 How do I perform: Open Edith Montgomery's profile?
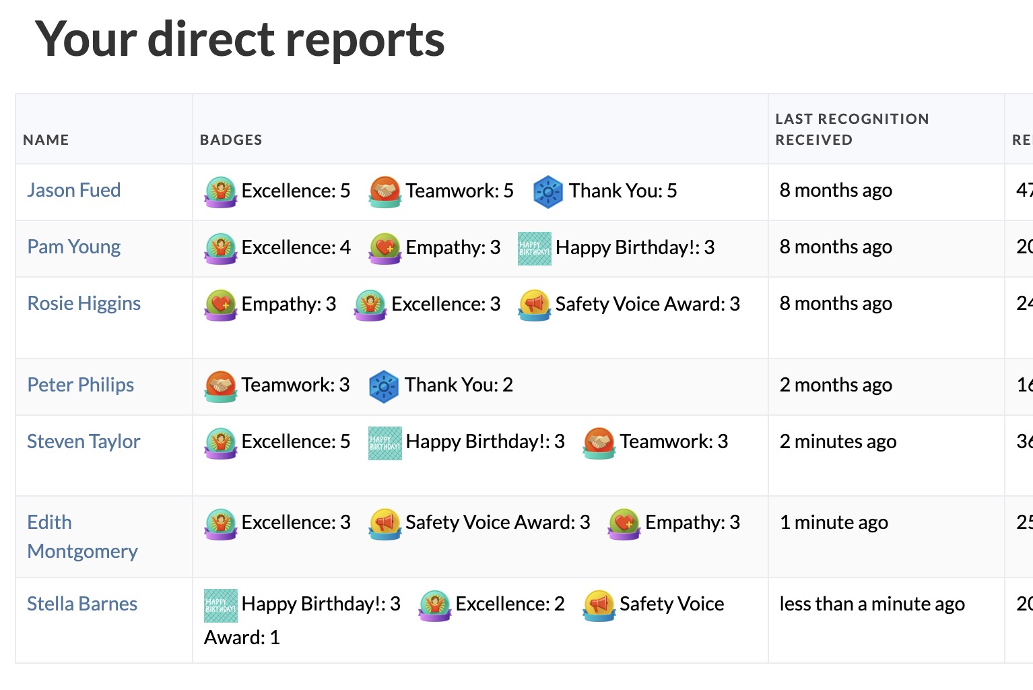point(82,536)
